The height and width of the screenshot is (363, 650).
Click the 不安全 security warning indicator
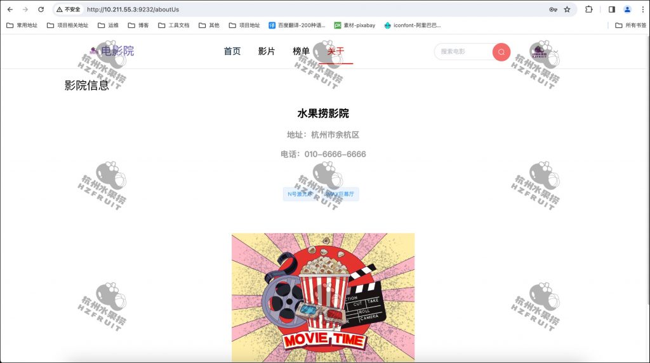coord(69,9)
